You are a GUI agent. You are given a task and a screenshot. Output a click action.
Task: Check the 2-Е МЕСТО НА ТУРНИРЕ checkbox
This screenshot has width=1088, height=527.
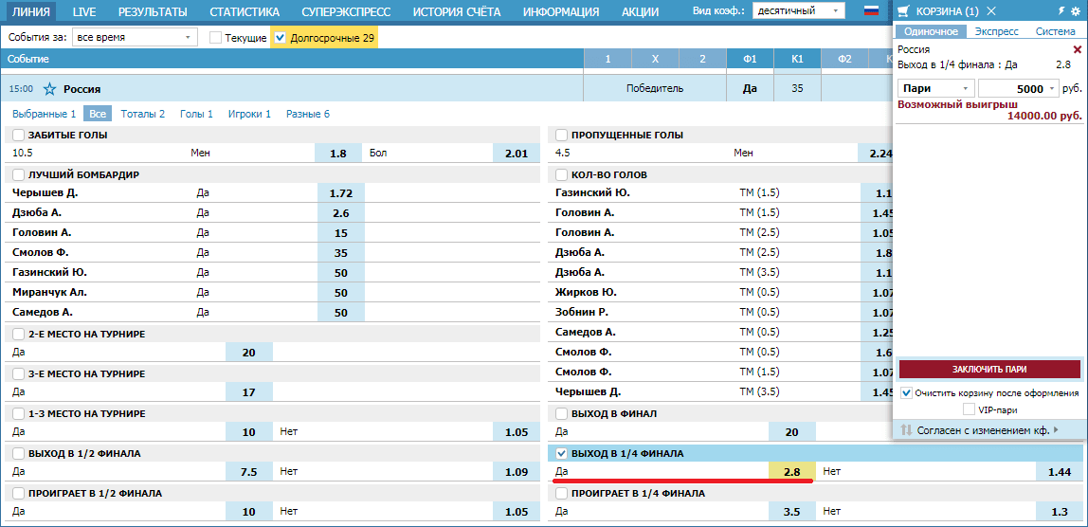click(18, 334)
